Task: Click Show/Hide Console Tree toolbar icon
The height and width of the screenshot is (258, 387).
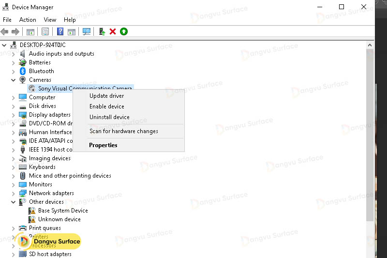Action: click(x=30, y=31)
